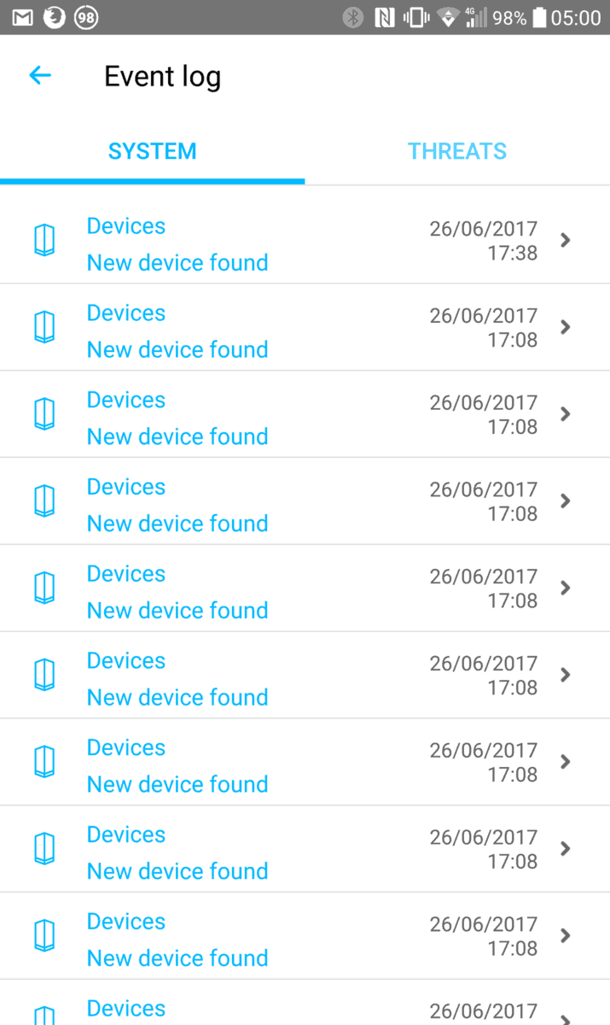Image resolution: width=610 pixels, height=1025 pixels.
Task: Open chevron of the second log entry
Action: [565, 327]
